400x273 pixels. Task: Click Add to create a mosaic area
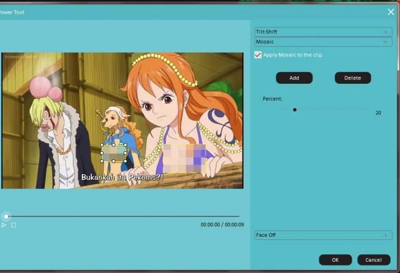click(x=294, y=78)
